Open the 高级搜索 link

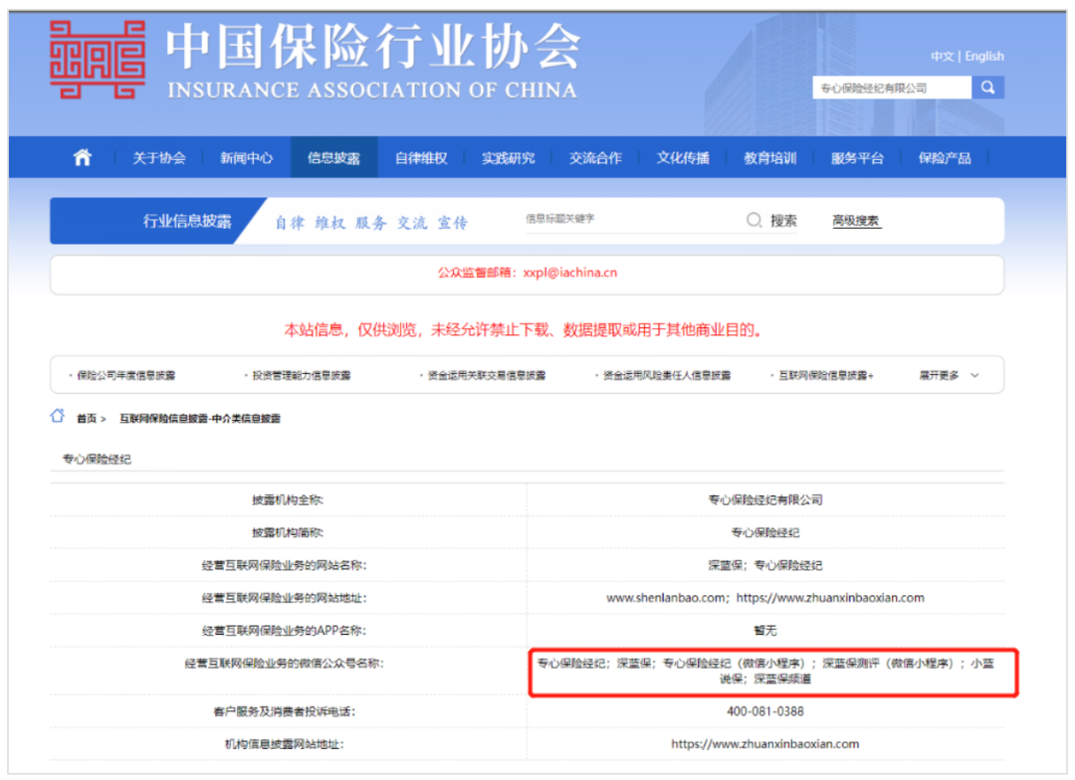coord(856,221)
